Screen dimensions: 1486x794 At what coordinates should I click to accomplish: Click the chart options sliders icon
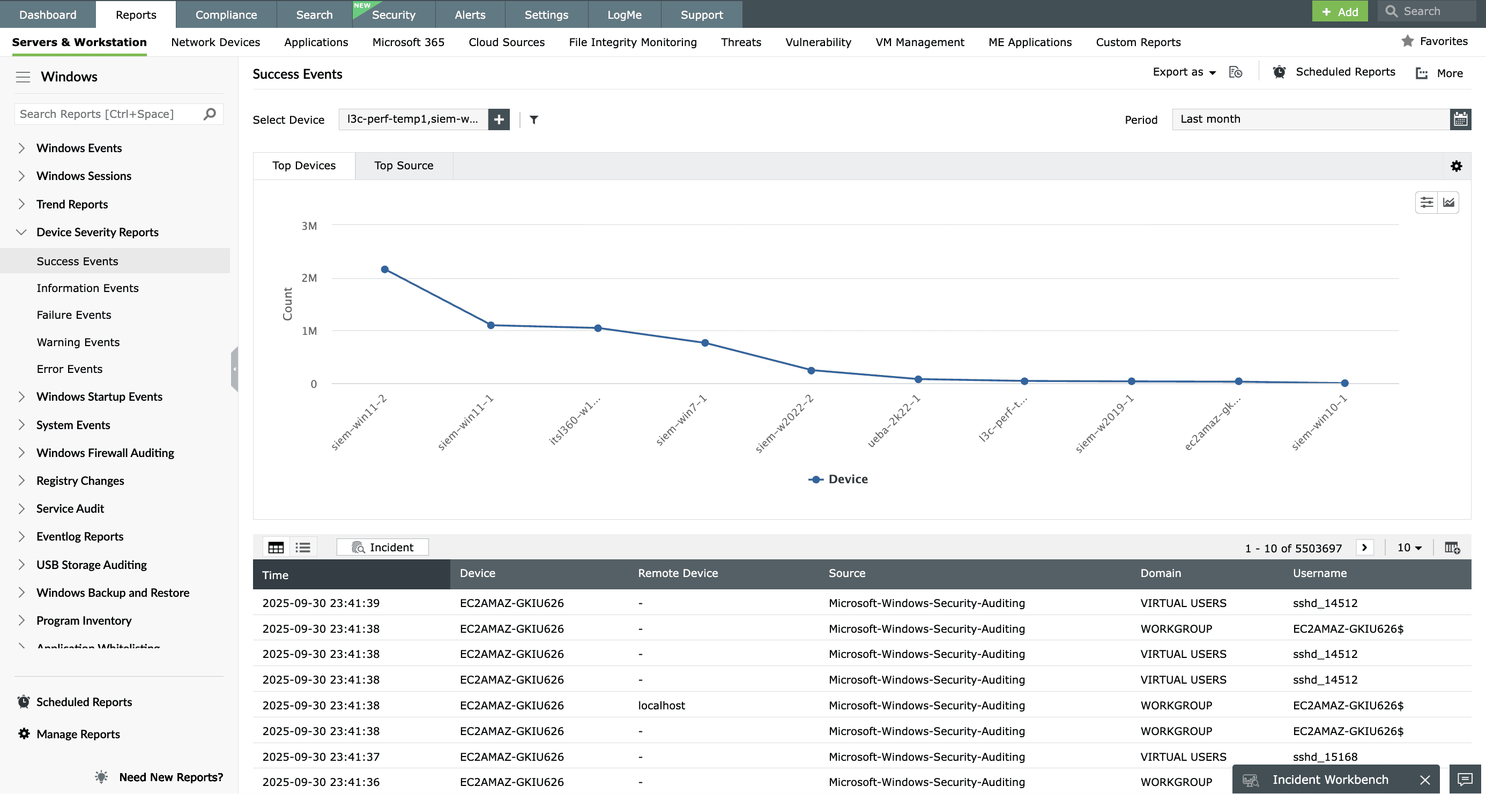(1426, 203)
